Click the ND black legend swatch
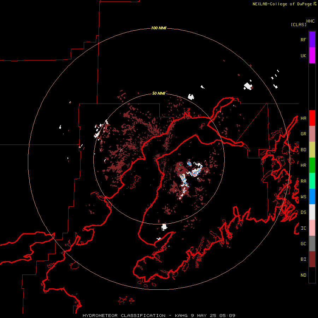318x318 pixels. (312, 275)
